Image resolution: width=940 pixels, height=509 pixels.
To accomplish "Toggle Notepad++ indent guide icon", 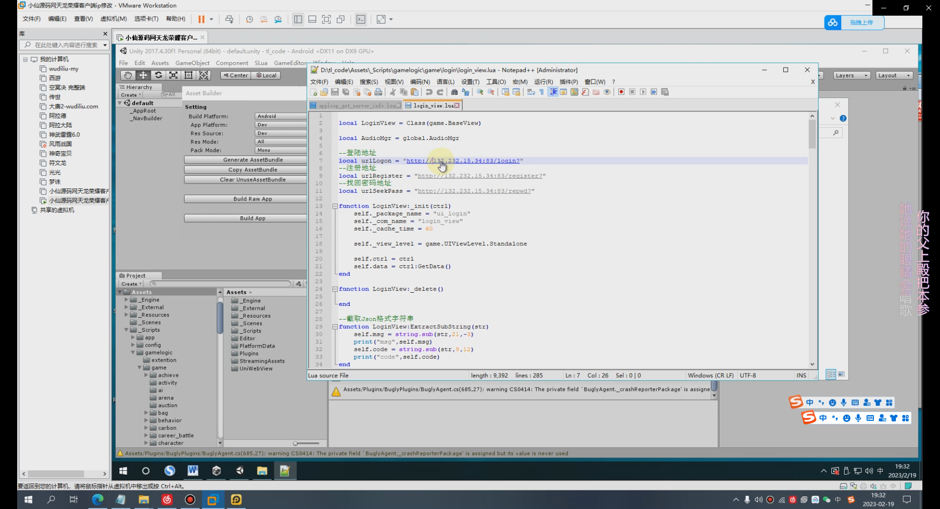I will click(x=553, y=92).
